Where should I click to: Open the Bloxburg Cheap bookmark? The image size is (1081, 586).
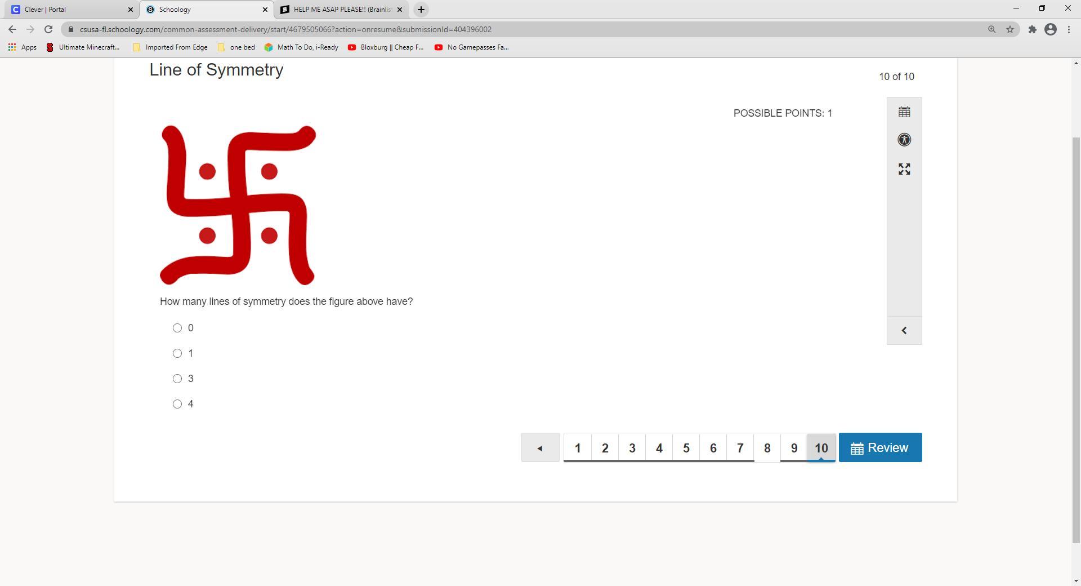point(386,47)
